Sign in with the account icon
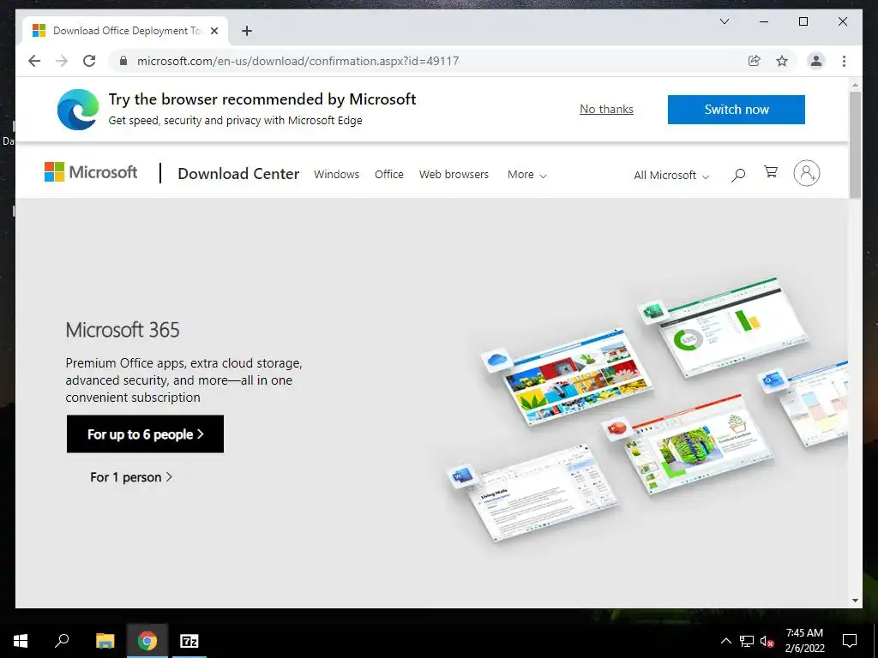This screenshot has width=878, height=658. point(806,173)
